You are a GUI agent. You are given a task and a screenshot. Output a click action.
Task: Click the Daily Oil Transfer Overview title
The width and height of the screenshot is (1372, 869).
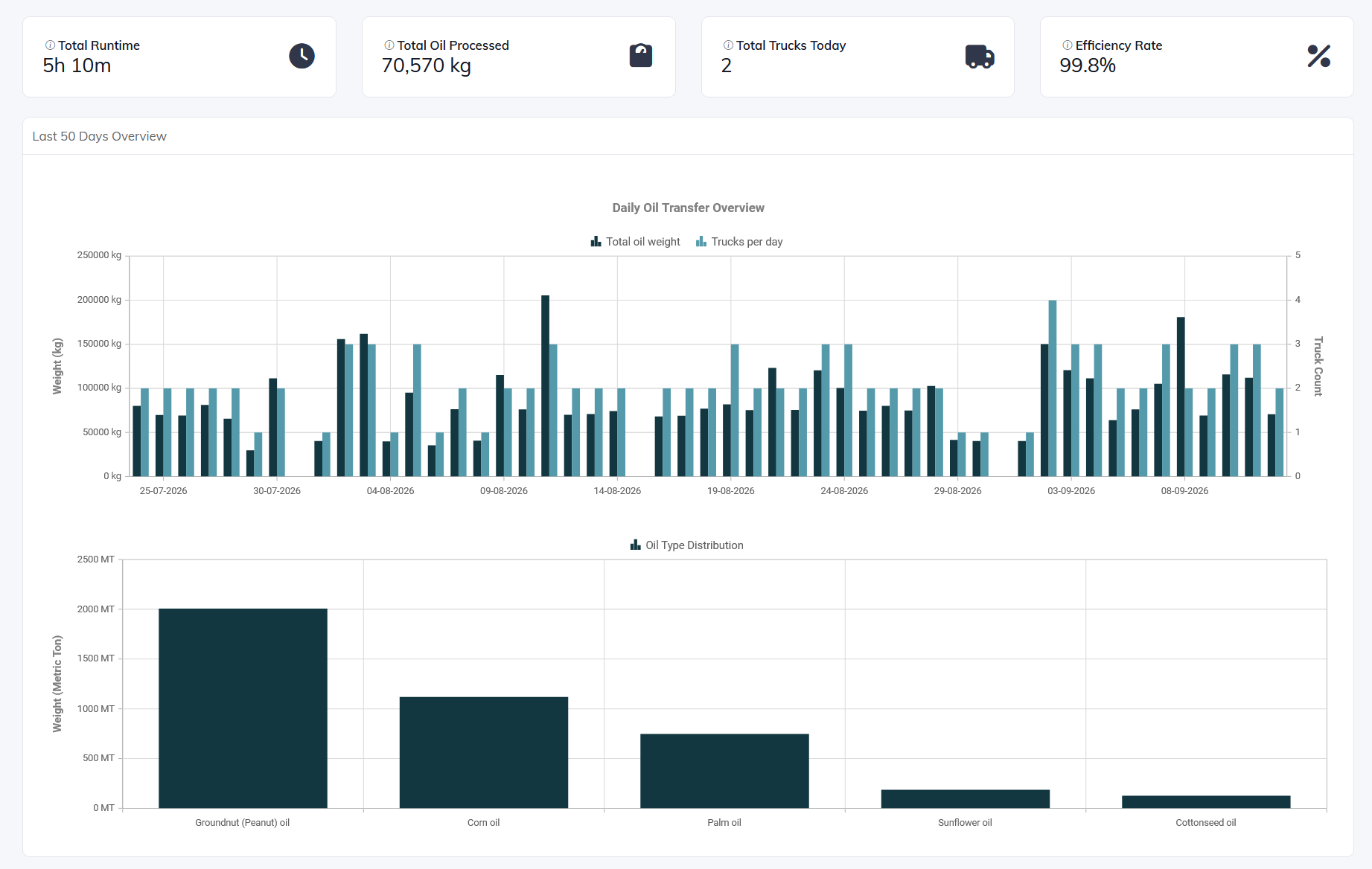pos(688,208)
